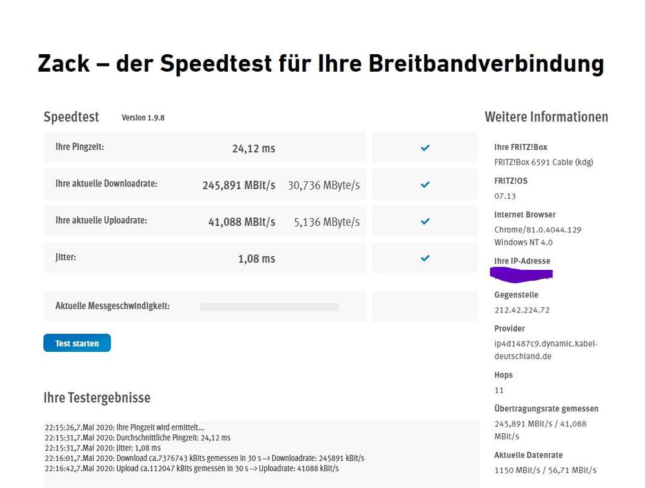Select the Speedtest heading tab
The width and height of the screenshot is (645, 488).
tap(71, 117)
